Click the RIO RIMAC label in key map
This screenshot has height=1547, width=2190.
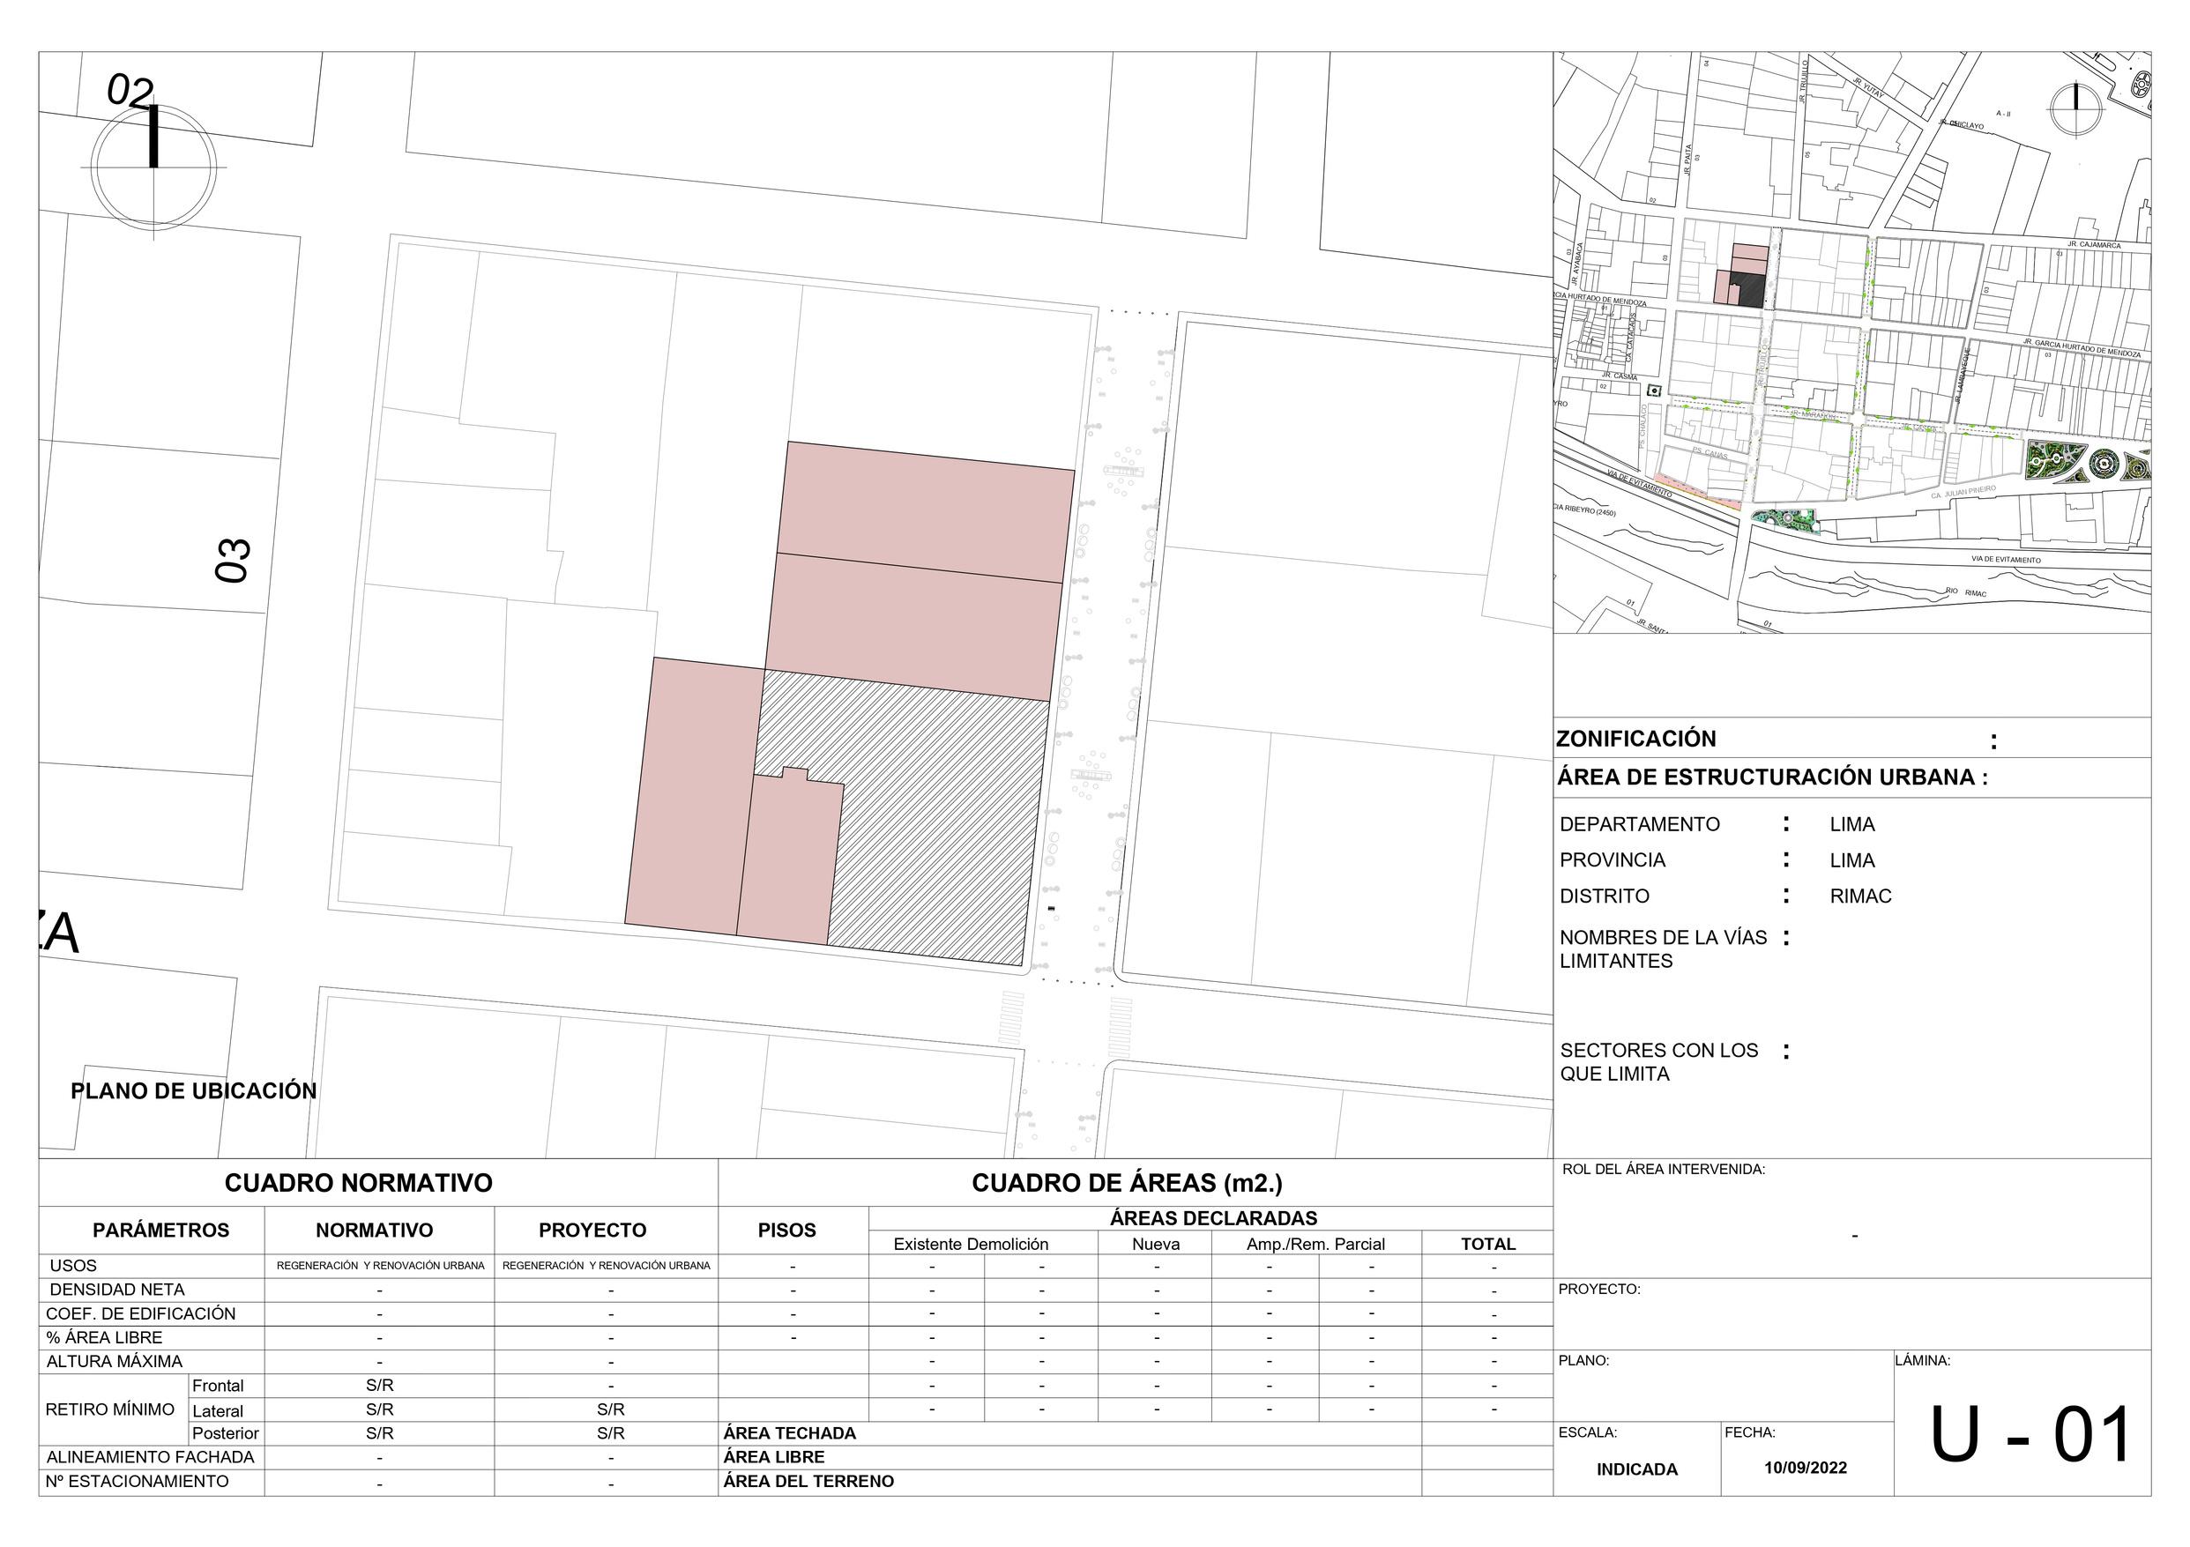click(1966, 592)
